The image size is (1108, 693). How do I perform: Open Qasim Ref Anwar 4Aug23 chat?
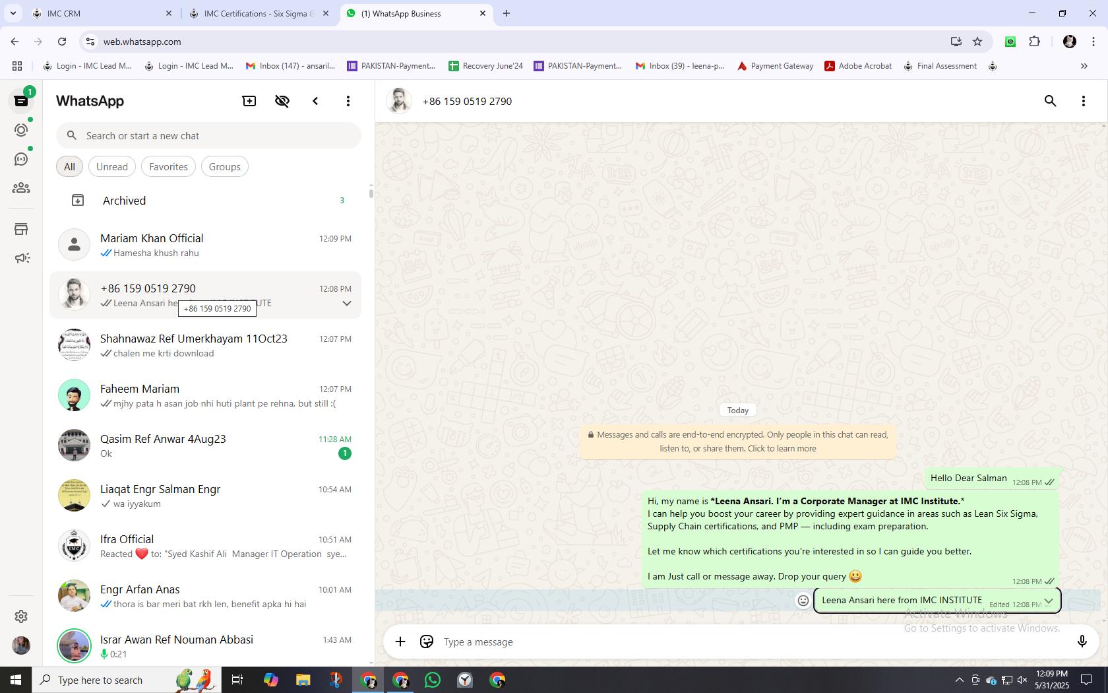click(x=206, y=445)
